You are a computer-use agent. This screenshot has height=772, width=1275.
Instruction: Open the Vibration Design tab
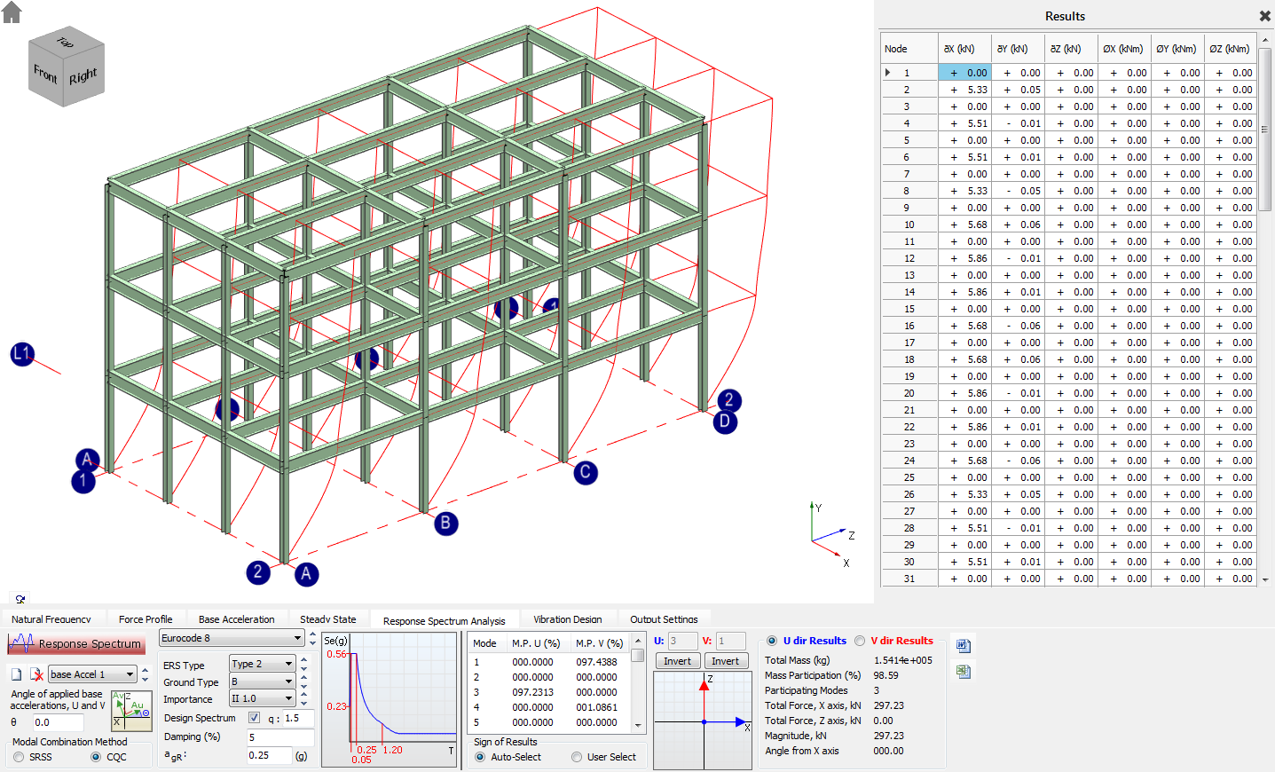(568, 618)
